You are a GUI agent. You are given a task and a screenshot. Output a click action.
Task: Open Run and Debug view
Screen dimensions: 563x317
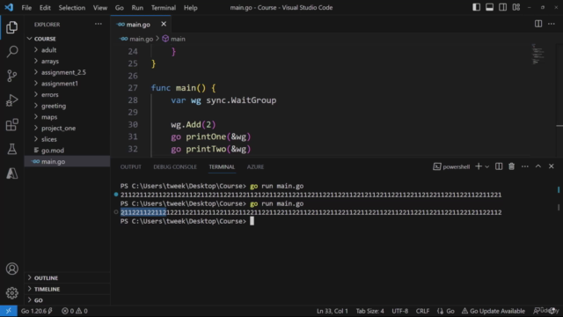[11, 100]
